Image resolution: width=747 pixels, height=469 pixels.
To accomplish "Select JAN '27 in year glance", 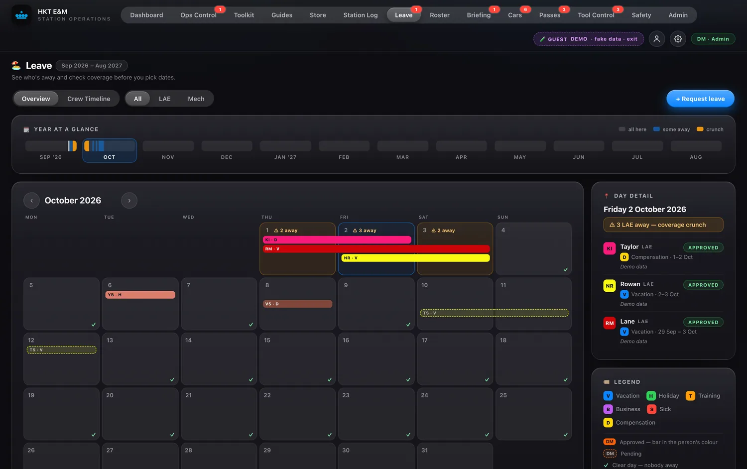I will pos(285,150).
